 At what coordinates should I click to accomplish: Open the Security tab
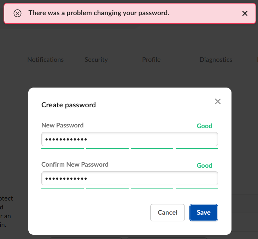96,60
